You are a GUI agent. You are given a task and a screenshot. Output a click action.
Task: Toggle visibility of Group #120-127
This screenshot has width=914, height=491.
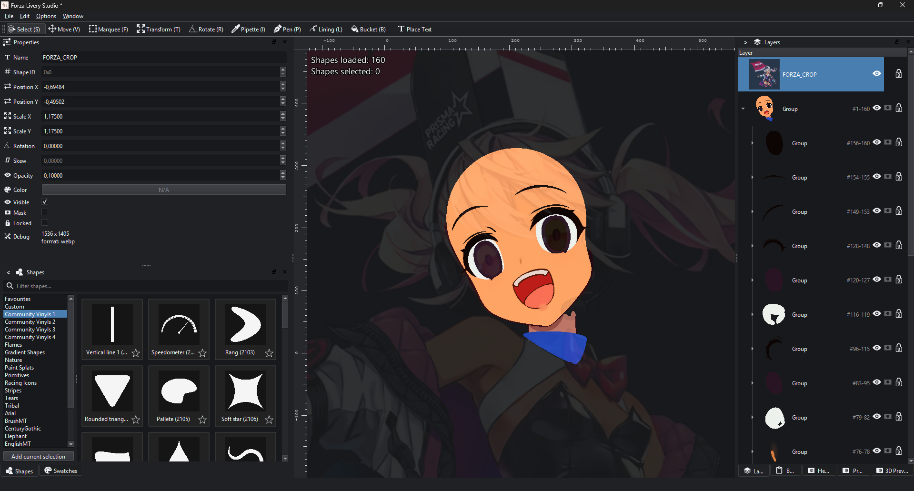tap(877, 279)
